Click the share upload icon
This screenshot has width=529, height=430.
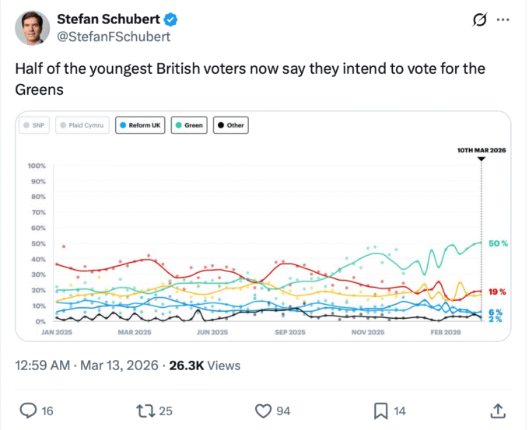click(x=498, y=410)
